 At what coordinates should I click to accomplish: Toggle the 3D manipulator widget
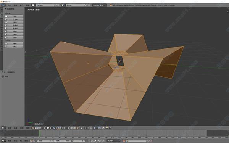pyautogui.click(x=59, y=128)
